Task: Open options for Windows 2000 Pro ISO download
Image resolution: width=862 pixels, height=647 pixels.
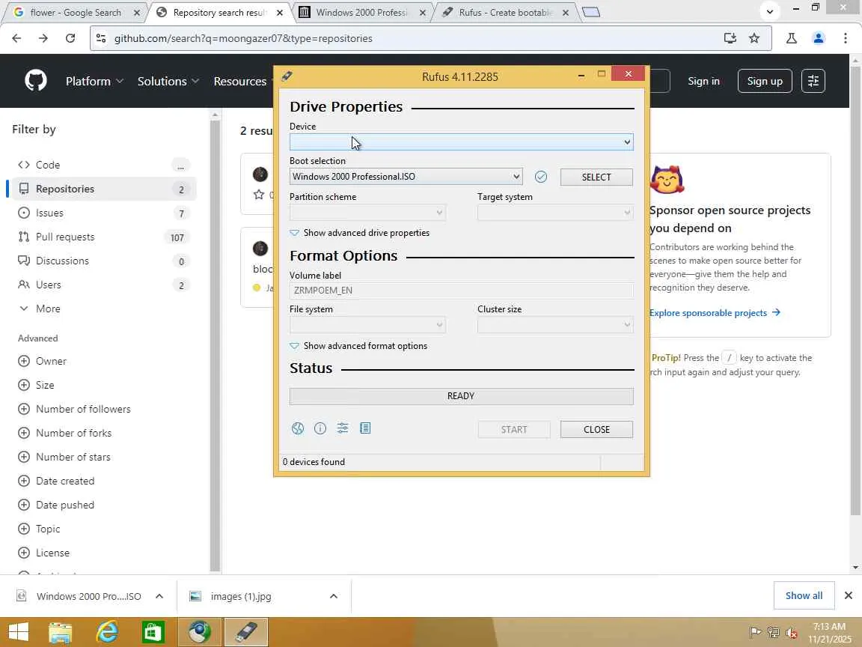Action: coord(159,596)
